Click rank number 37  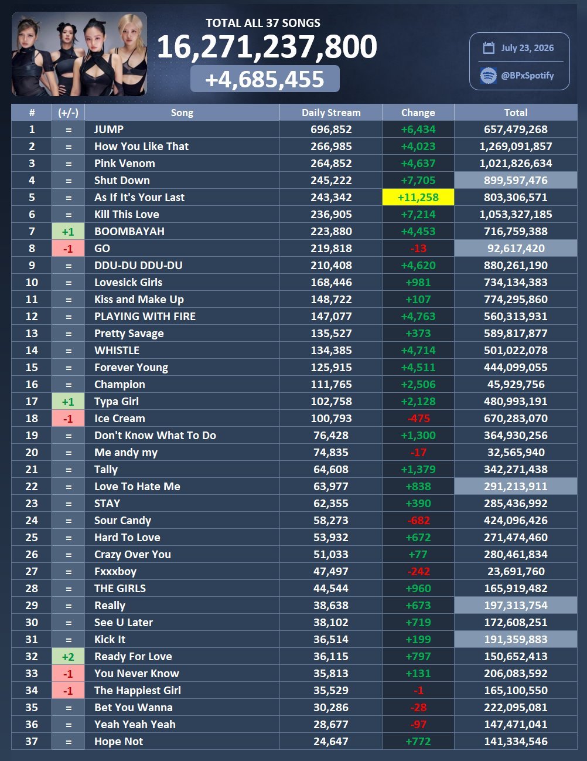click(32, 742)
